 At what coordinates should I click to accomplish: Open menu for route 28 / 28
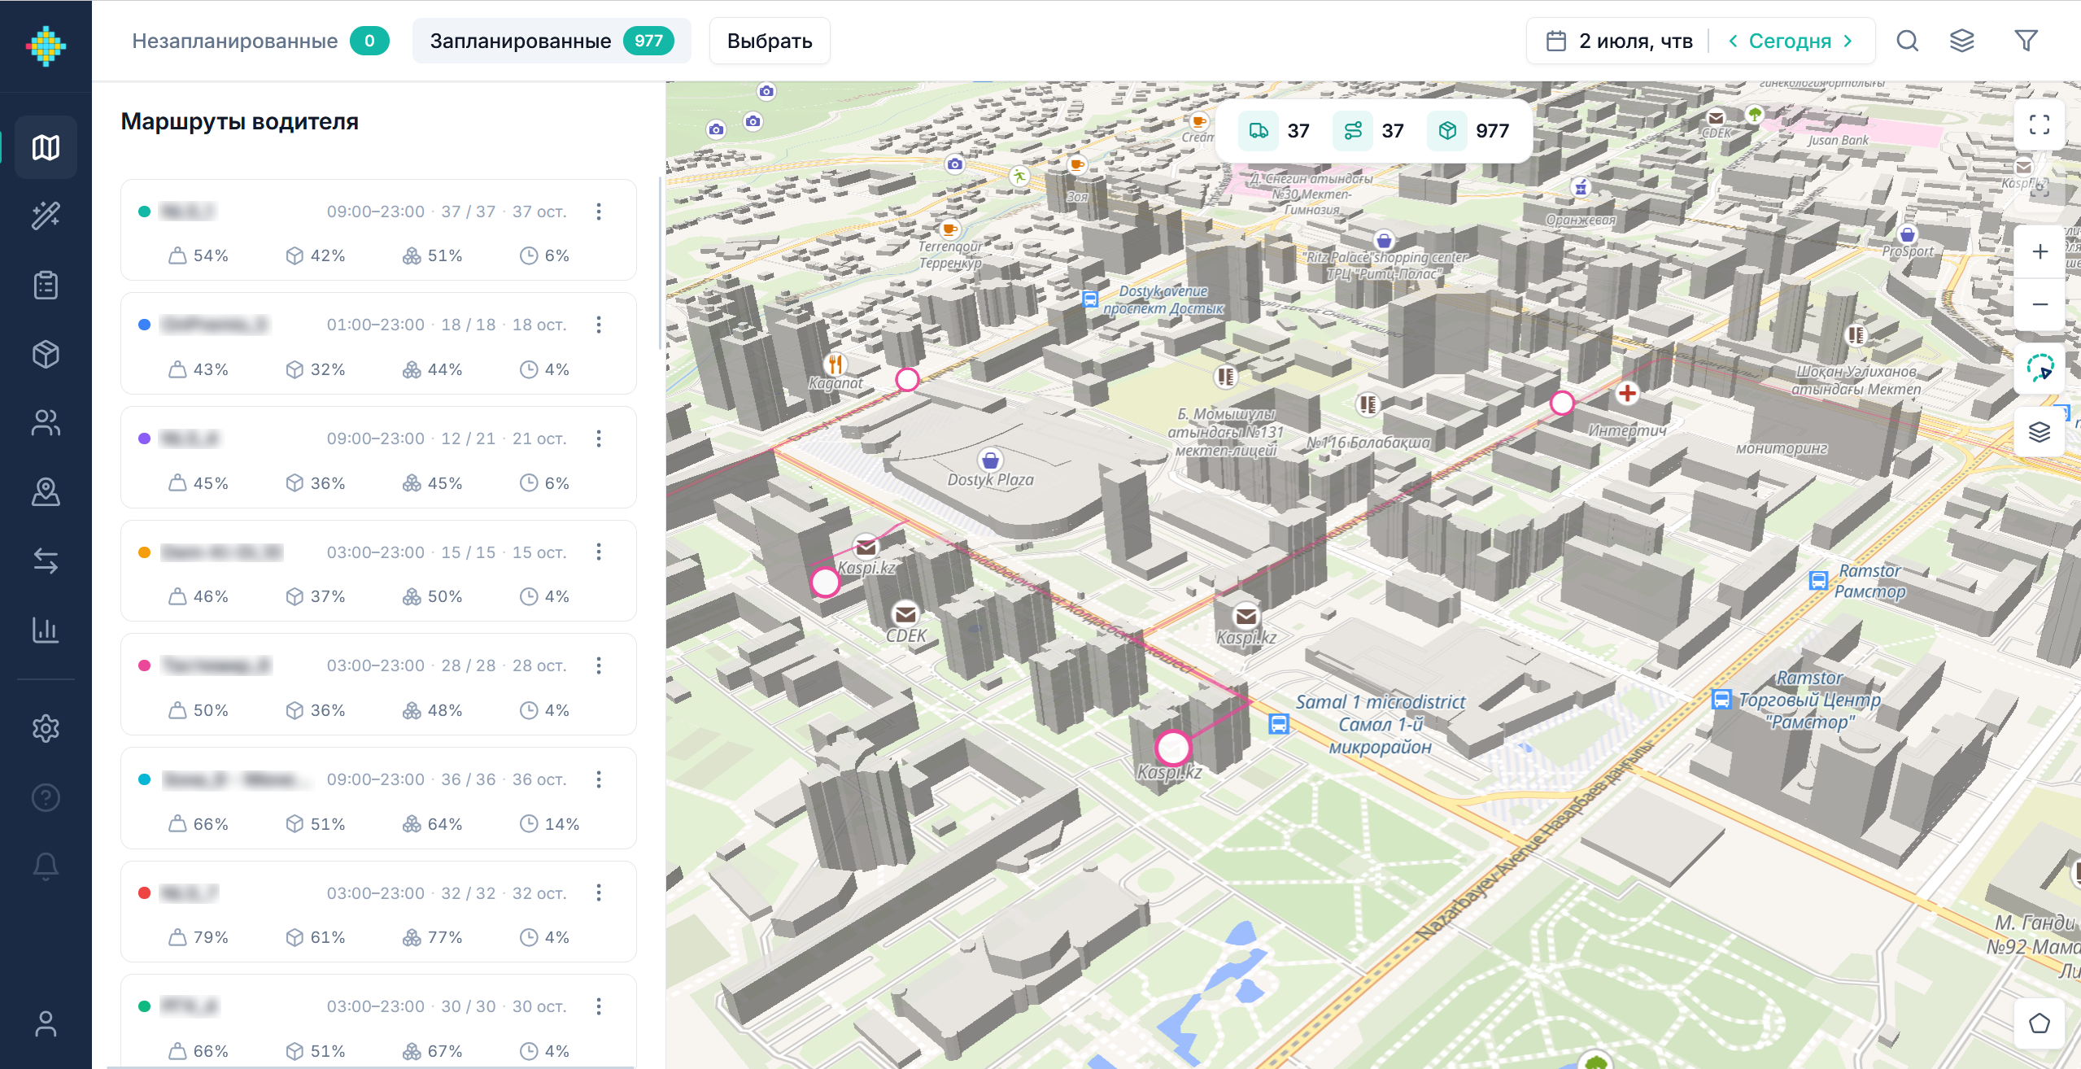pyautogui.click(x=599, y=665)
